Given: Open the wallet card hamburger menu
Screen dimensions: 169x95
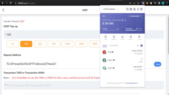Looking at the screenshot, I should pyautogui.click(x=141, y=16).
